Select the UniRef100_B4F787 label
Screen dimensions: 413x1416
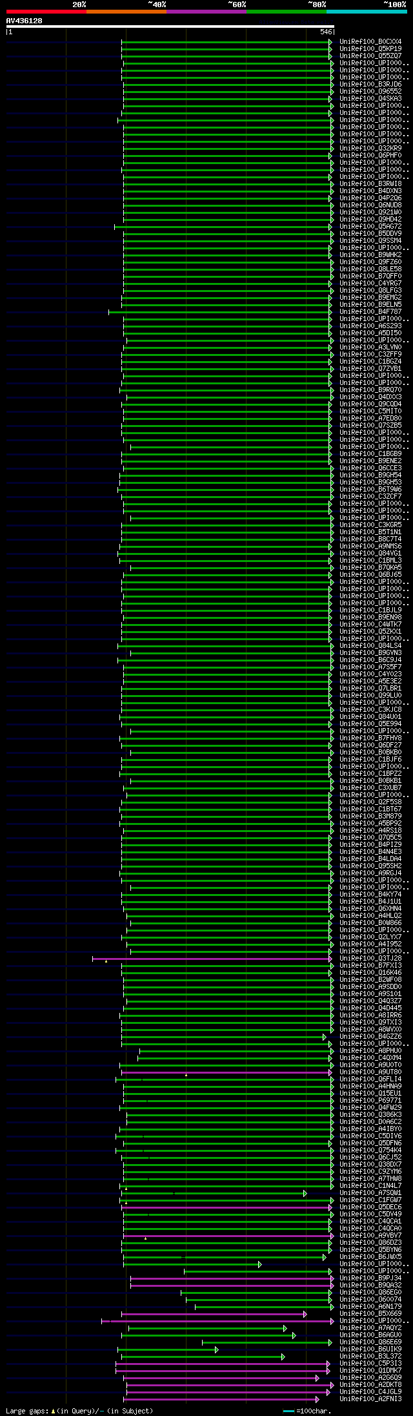point(370,312)
